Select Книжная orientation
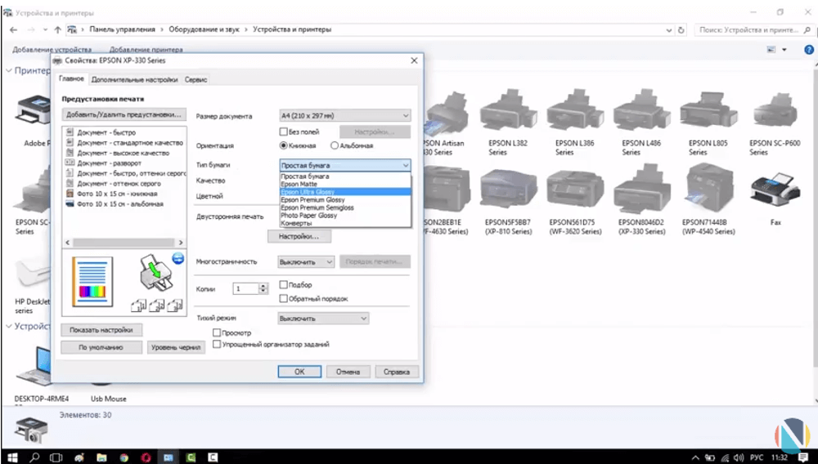This screenshot has height=464, width=818. click(x=283, y=145)
